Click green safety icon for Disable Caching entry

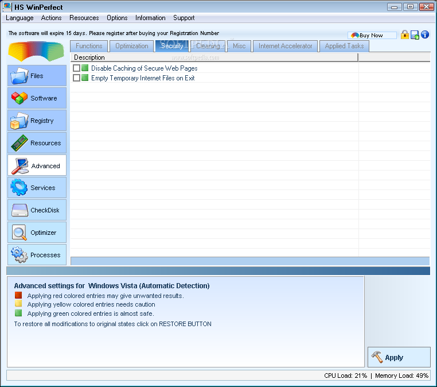coord(85,68)
